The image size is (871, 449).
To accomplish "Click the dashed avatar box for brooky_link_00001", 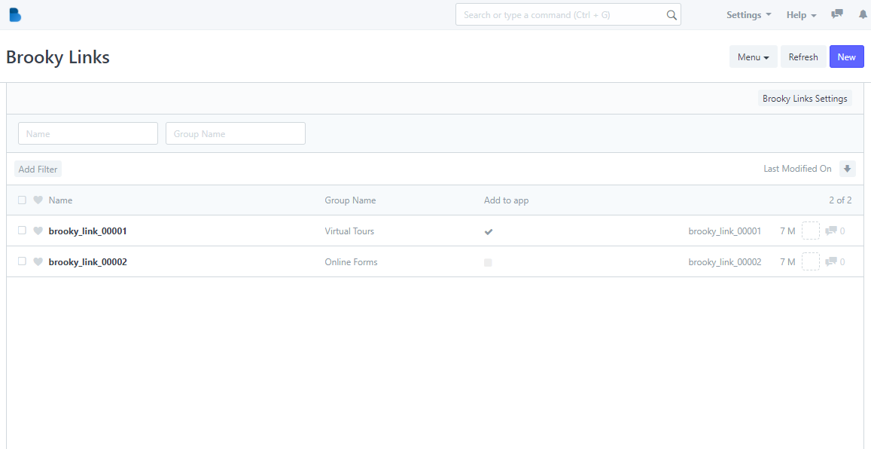I will tap(811, 231).
